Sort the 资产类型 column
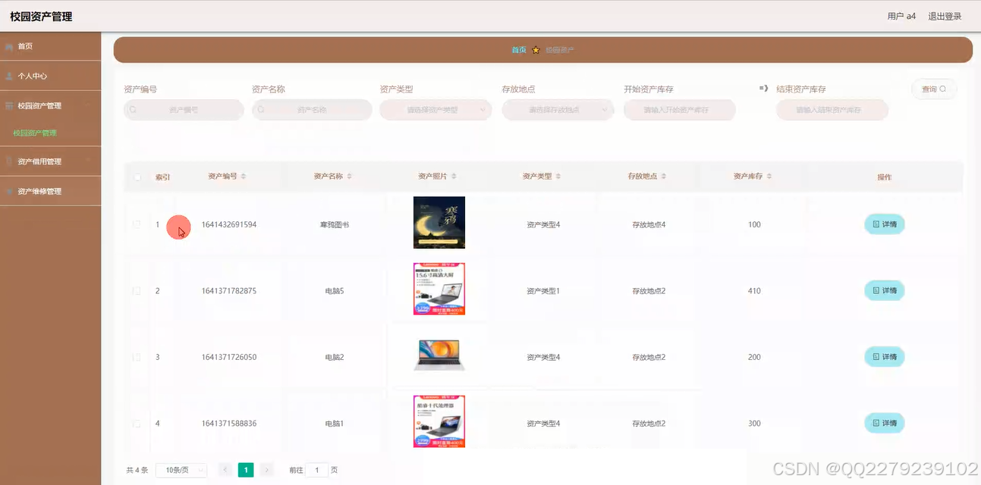Image resolution: width=981 pixels, height=485 pixels. [x=560, y=176]
